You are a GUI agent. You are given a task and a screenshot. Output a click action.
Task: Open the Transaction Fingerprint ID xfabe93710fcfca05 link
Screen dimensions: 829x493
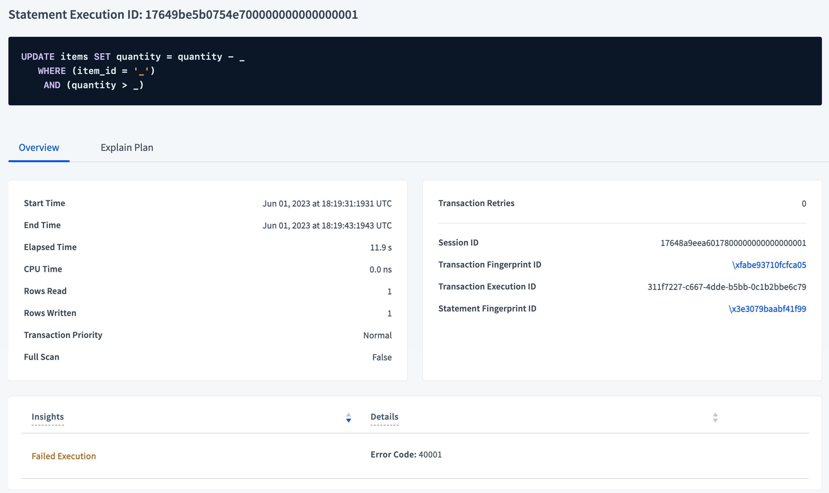[x=769, y=265]
